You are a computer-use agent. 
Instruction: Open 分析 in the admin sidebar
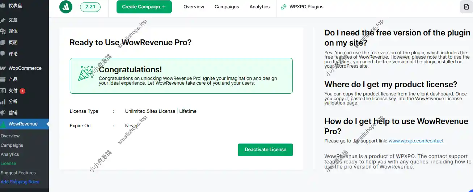[x=13, y=102]
